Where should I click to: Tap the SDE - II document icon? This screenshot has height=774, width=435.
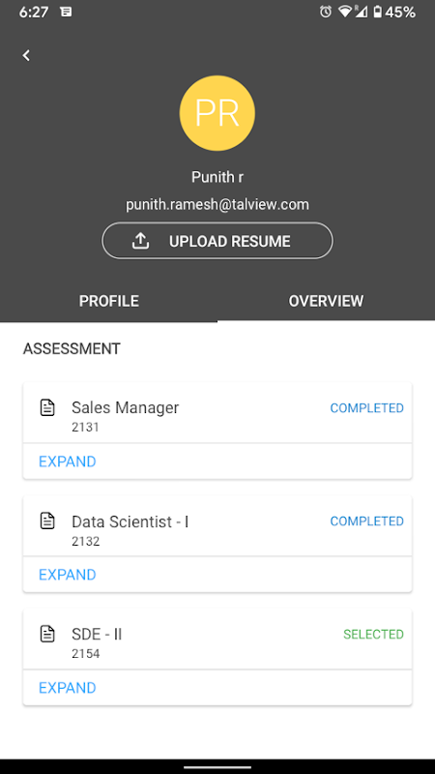tap(47, 634)
